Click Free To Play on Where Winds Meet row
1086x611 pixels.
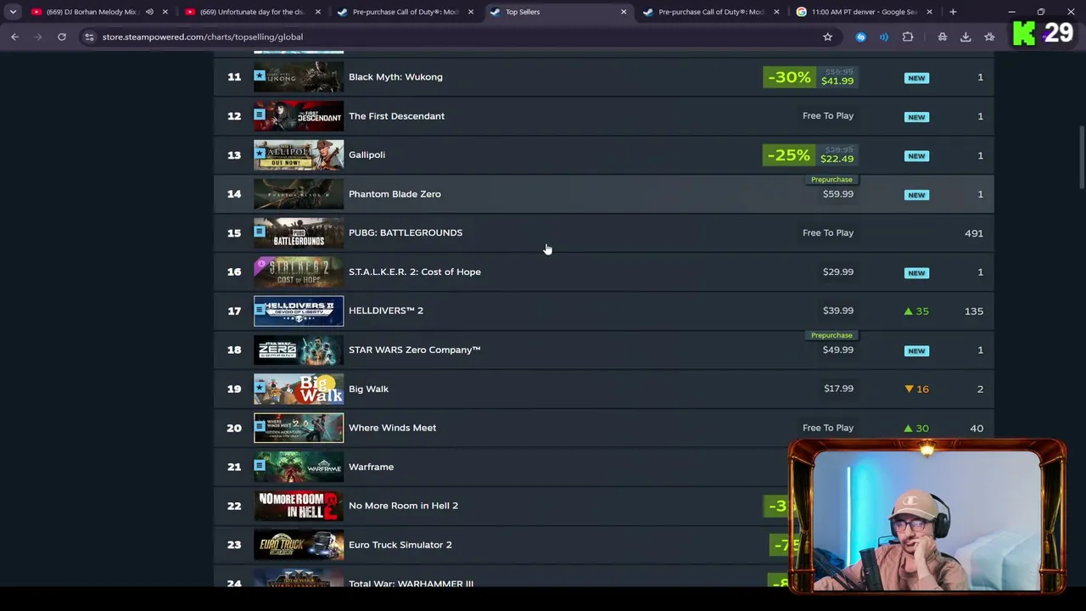[x=828, y=428]
